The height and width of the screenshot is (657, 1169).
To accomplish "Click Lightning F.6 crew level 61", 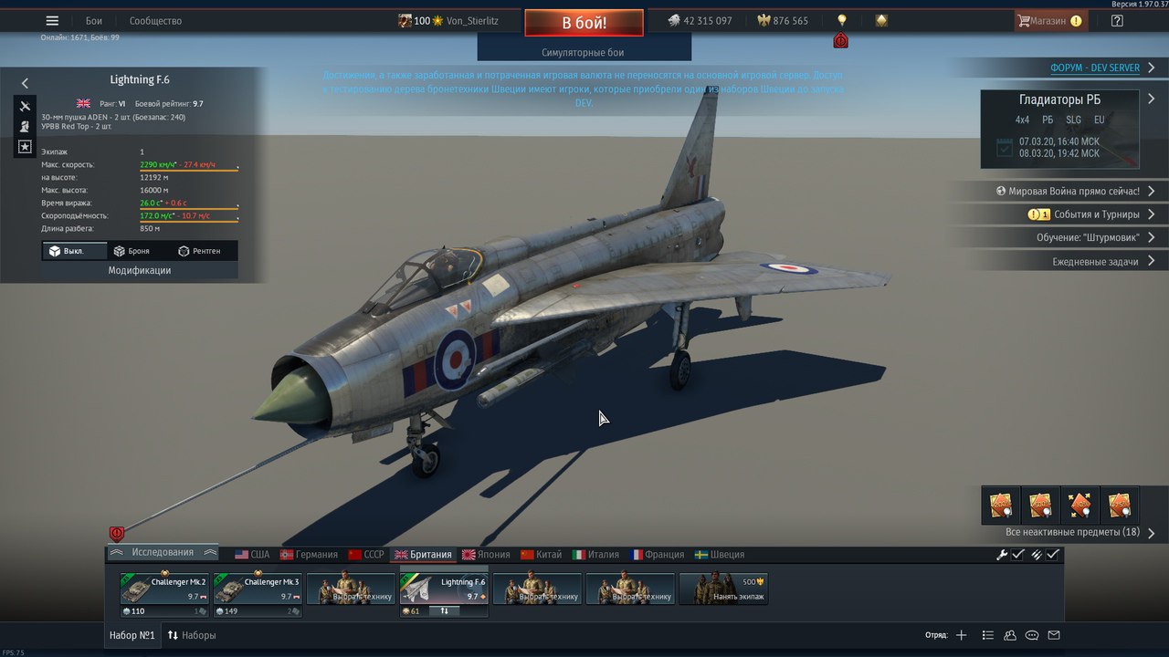I will pyautogui.click(x=410, y=610).
